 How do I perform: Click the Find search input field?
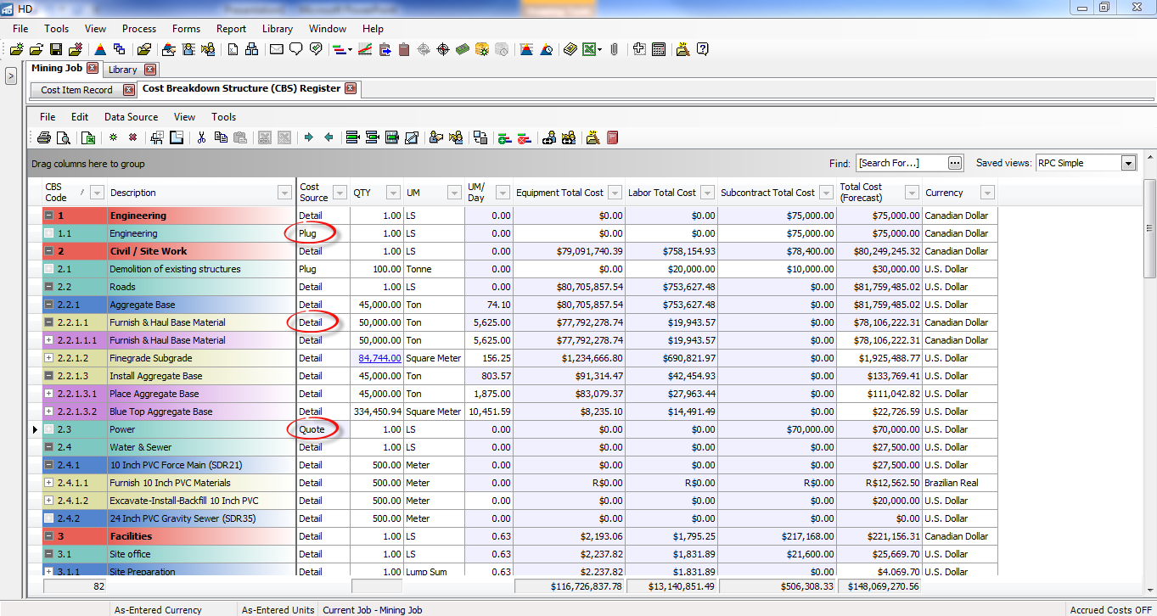[900, 163]
